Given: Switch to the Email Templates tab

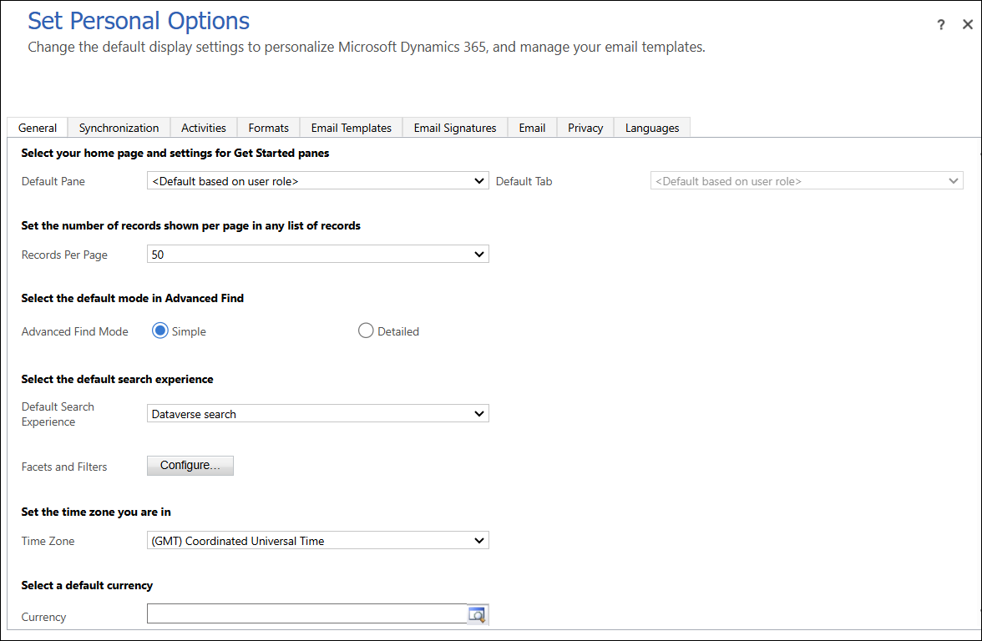Looking at the screenshot, I should click(x=352, y=128).
